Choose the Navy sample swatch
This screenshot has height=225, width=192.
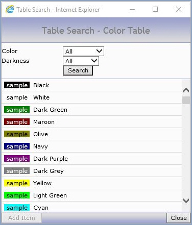point(17,146)
